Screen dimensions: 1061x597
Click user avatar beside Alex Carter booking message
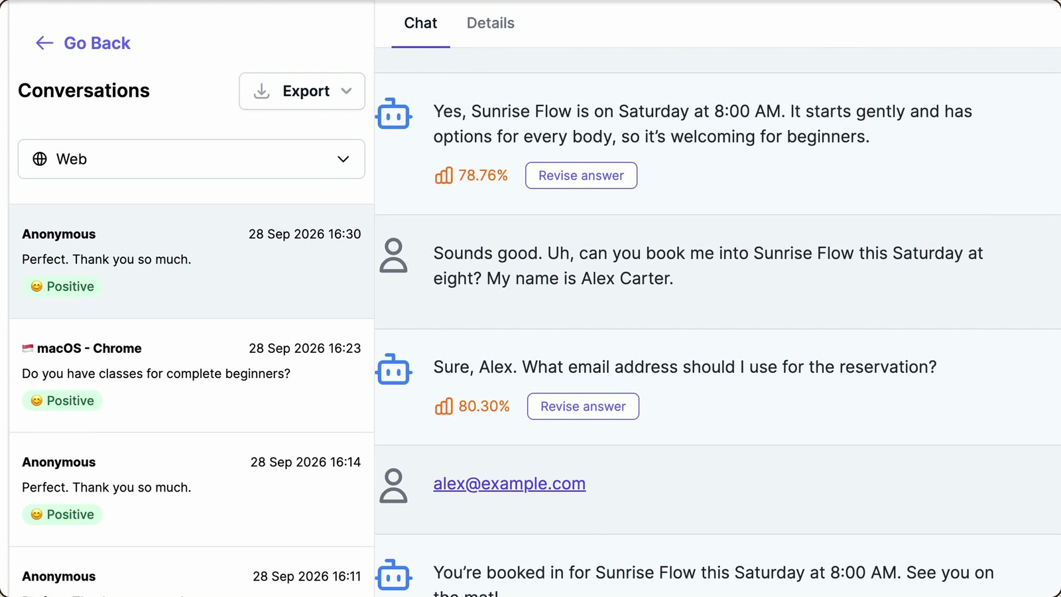(x=393, y=255)
